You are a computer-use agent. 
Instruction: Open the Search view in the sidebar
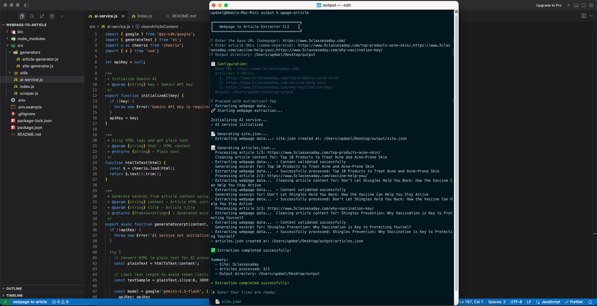pyautogui.click(x=32, y=16)
